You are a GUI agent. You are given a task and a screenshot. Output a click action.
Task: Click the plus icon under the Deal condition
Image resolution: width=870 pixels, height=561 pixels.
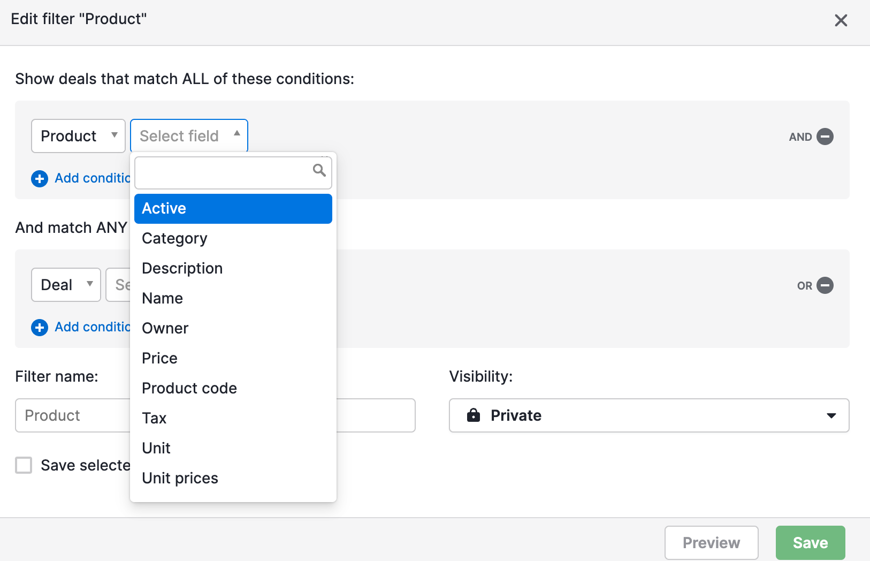(39, 327)
